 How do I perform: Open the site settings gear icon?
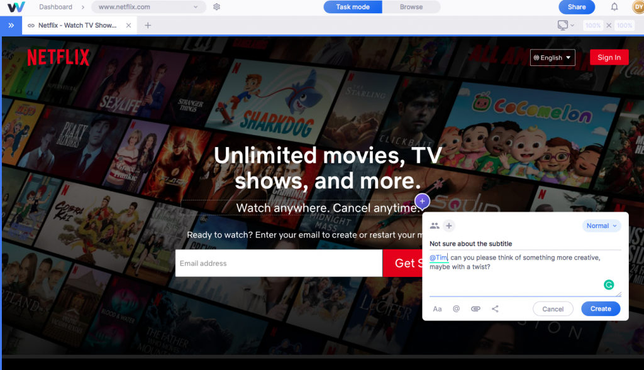(x=216, y=7)
